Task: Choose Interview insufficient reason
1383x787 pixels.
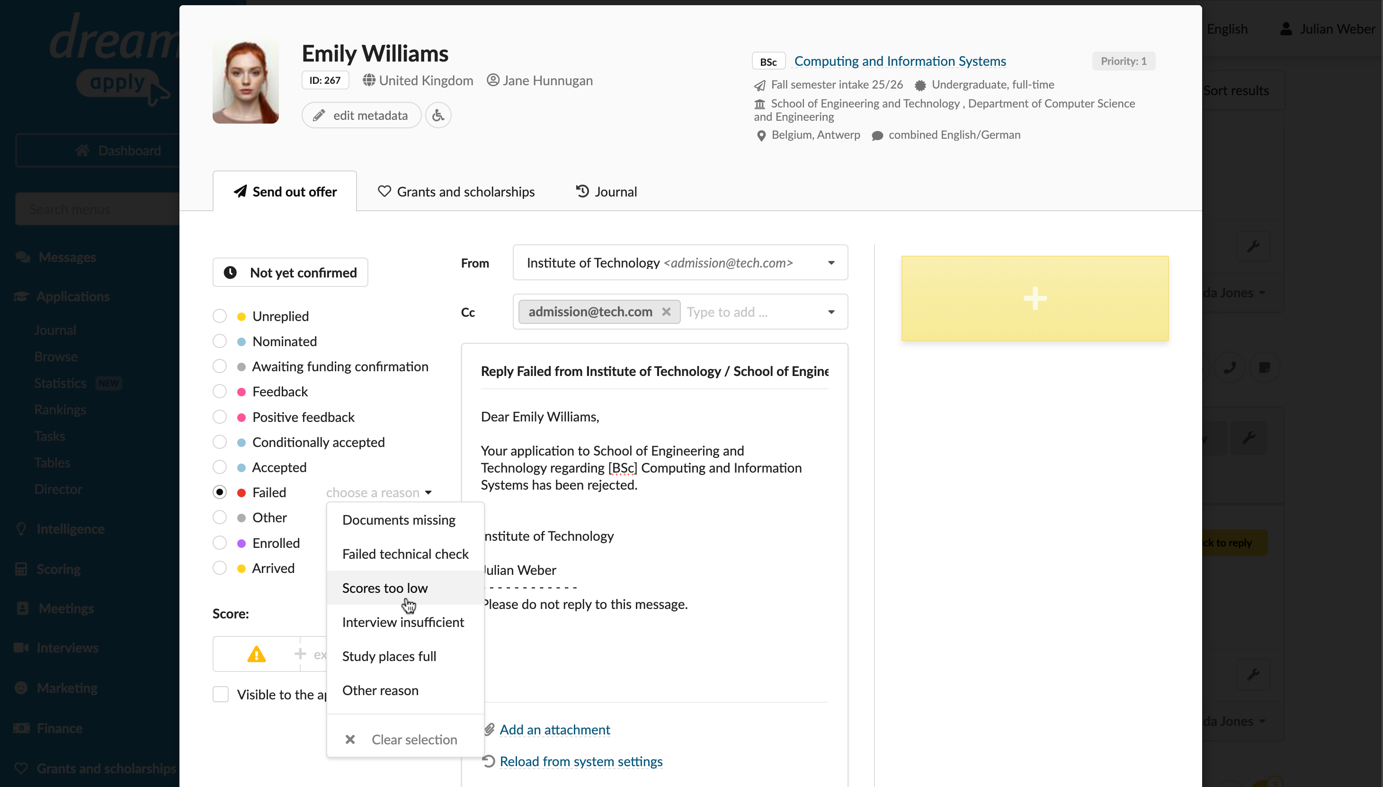Action: point(405,622)
